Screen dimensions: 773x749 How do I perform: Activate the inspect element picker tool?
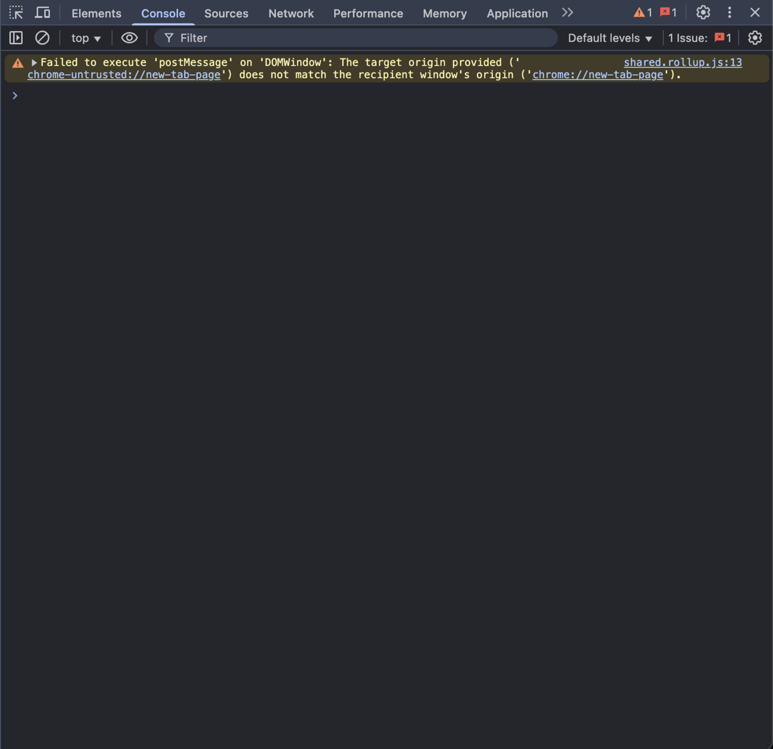click(16, 12)
